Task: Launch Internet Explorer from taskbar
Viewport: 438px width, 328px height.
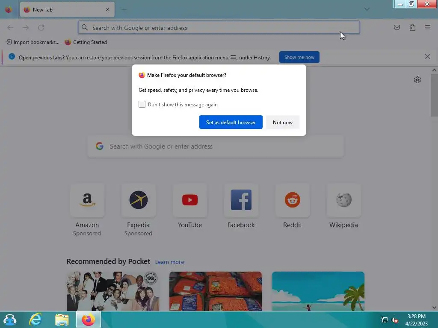Action: 36,319
